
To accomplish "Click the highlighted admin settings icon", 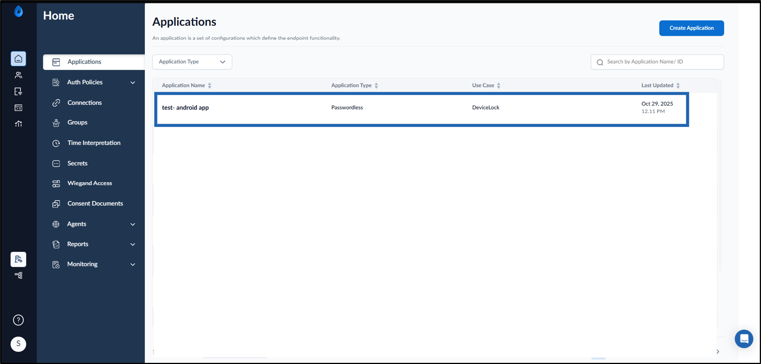I will click(18, 259).
